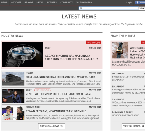Viewport: 145px width, 139px height.
Task: Click the LATEST NEWS page title
Action: (x=79, y=16)
